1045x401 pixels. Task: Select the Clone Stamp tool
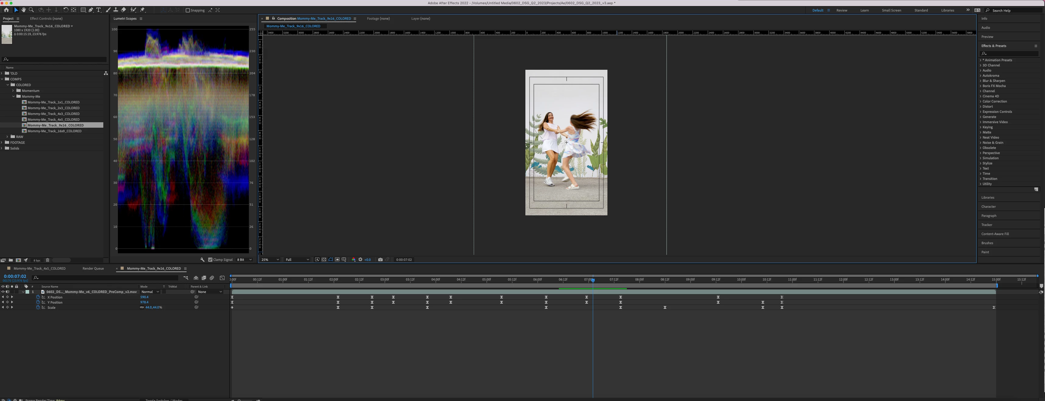point(115,10)
